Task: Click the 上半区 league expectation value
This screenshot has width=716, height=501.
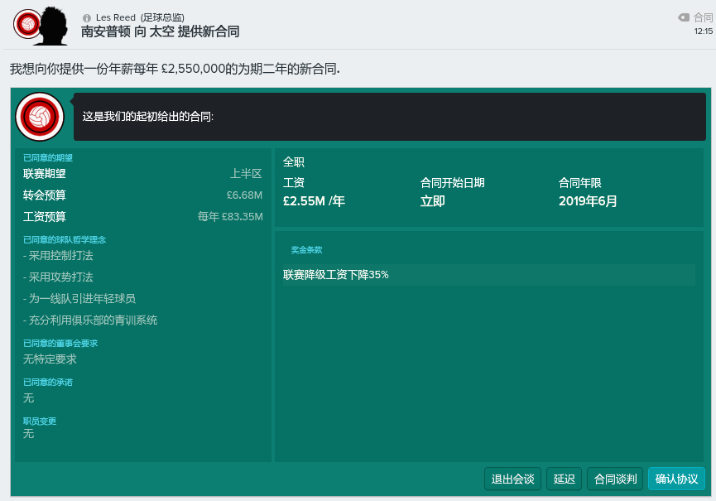Action: tap(246, 174)
